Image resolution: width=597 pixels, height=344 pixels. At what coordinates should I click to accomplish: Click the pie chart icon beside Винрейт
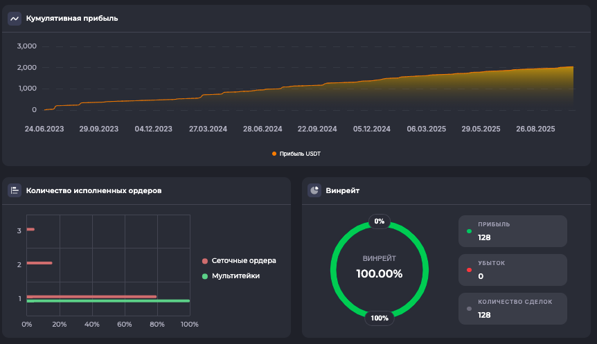point(314,190)
